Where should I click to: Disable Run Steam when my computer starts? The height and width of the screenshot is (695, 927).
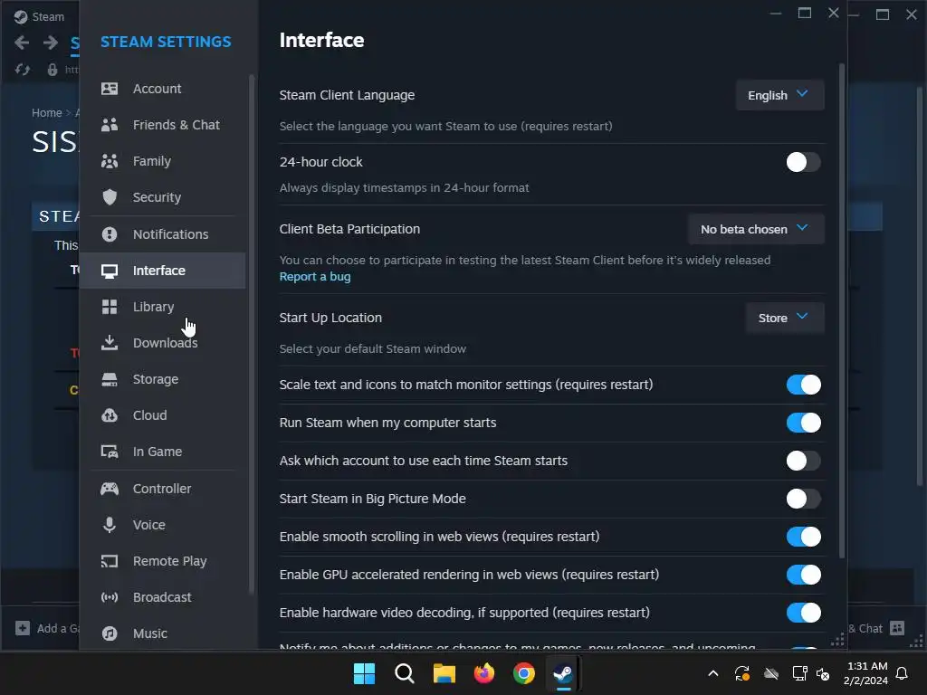[803, 423]
